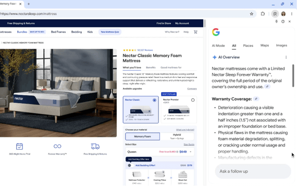Open source link after warranty paragraph

tap(267, 87)
